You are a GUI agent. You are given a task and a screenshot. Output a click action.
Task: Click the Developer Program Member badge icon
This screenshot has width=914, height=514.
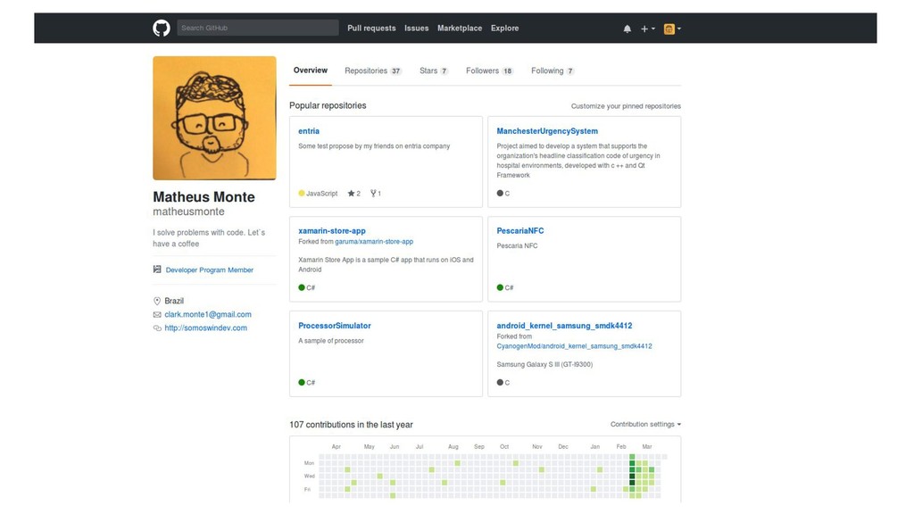pyautogui.click(x=157, y=269)
